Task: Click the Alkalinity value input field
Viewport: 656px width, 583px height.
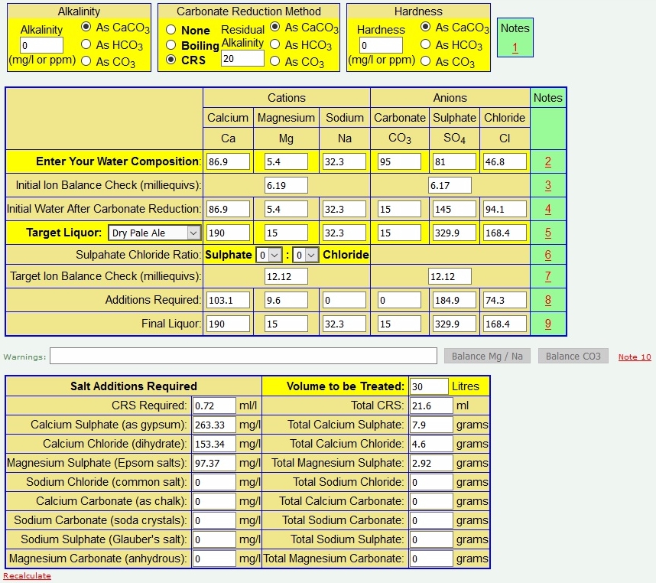Action: (x=41, y=45)
